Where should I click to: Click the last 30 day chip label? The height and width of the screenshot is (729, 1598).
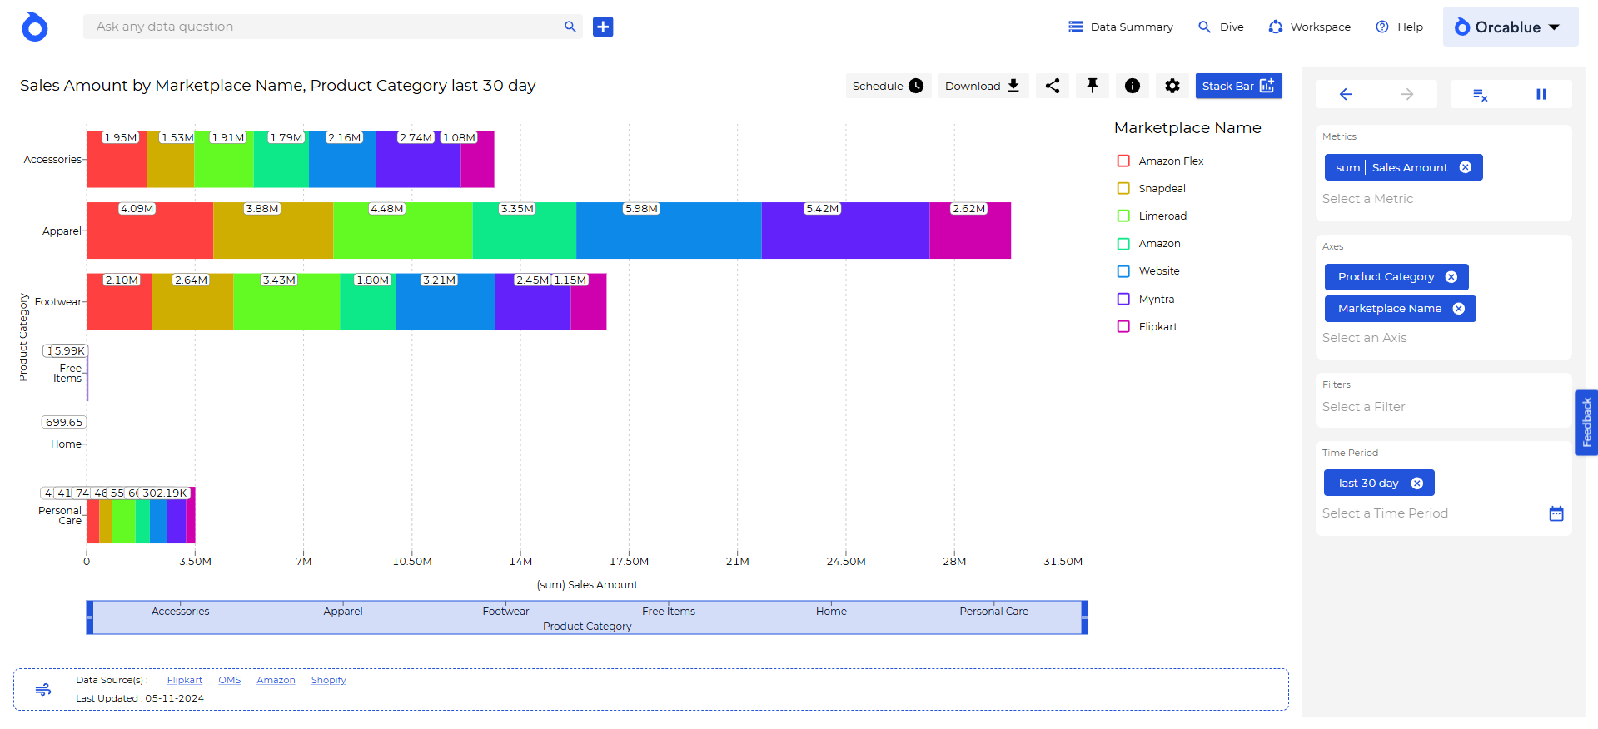click(1368, 483)
